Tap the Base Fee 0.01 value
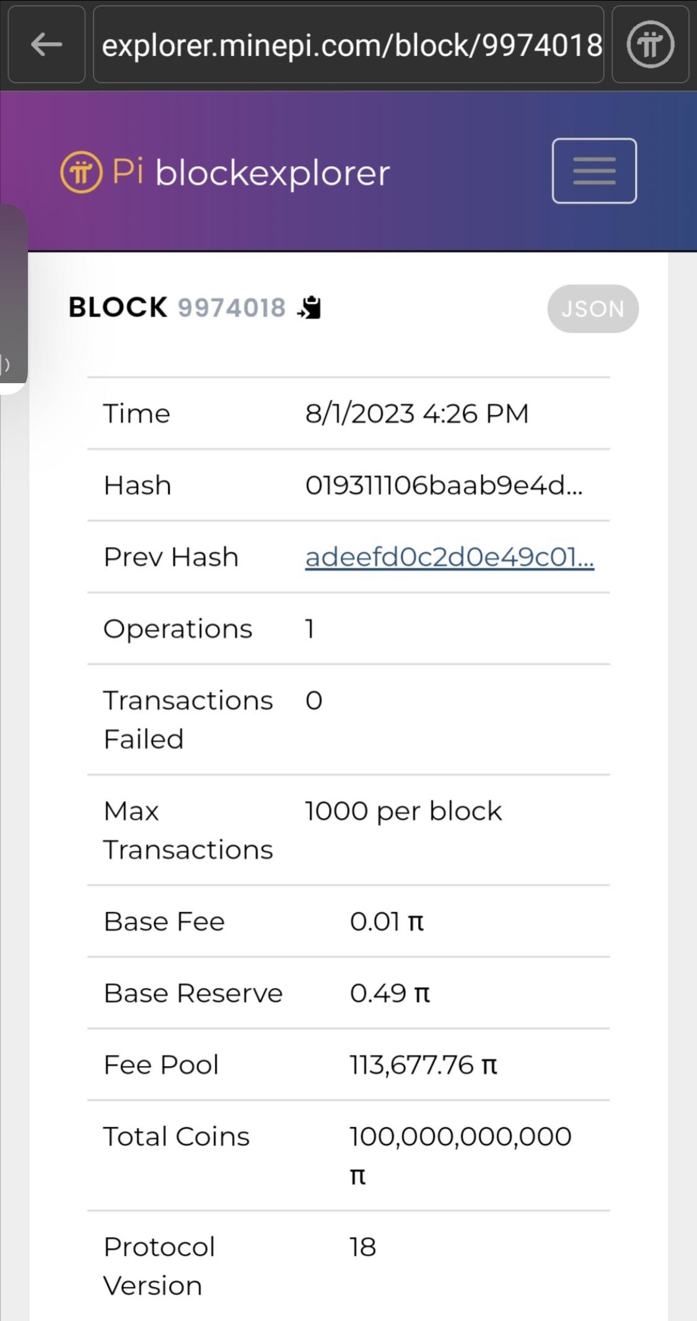The image size is (697, 1321). tap(386, 922)
